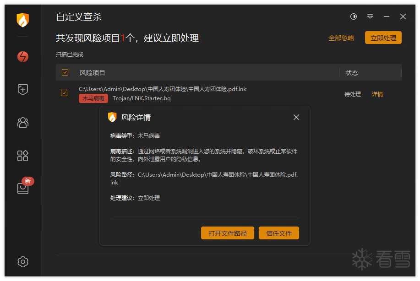Click the 待处理 status text
Viewport: 420px width, 281px height.
(x=353, y=94)
